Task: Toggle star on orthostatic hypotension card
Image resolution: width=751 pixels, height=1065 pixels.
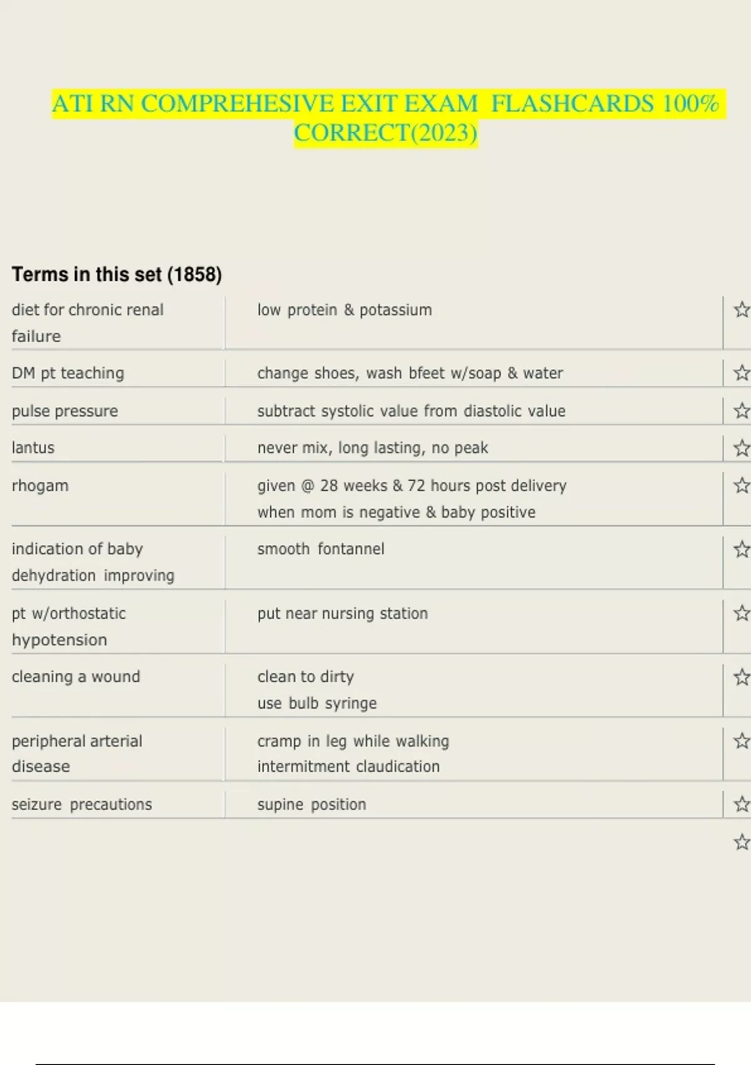Action: [x=742, y=613]
